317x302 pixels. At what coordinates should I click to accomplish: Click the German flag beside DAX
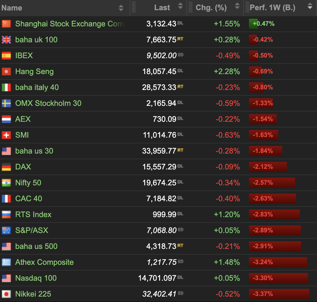click(6, 167)
